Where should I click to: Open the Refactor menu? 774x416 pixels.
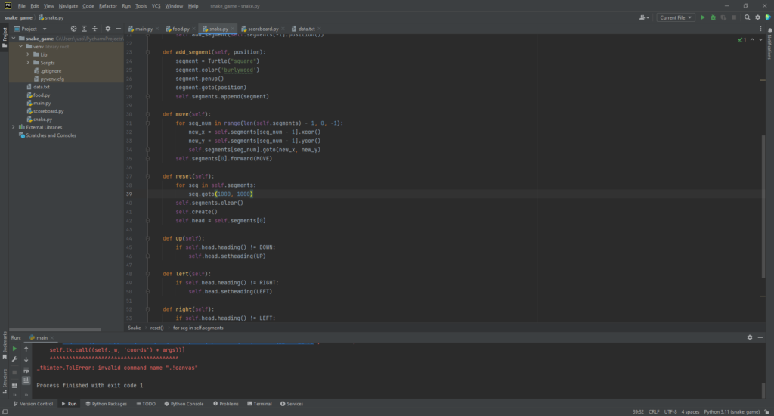click(x=107, y=6)
